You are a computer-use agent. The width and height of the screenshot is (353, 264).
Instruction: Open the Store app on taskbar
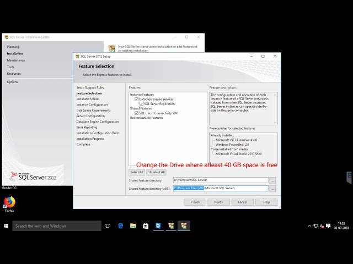[x=146, y=226]
